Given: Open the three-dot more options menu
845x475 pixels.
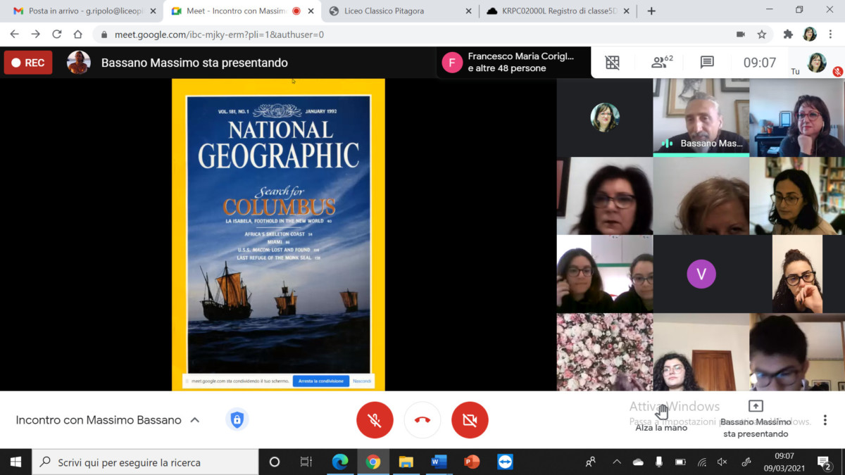Looking at the screenshot, I should point(825,420).
